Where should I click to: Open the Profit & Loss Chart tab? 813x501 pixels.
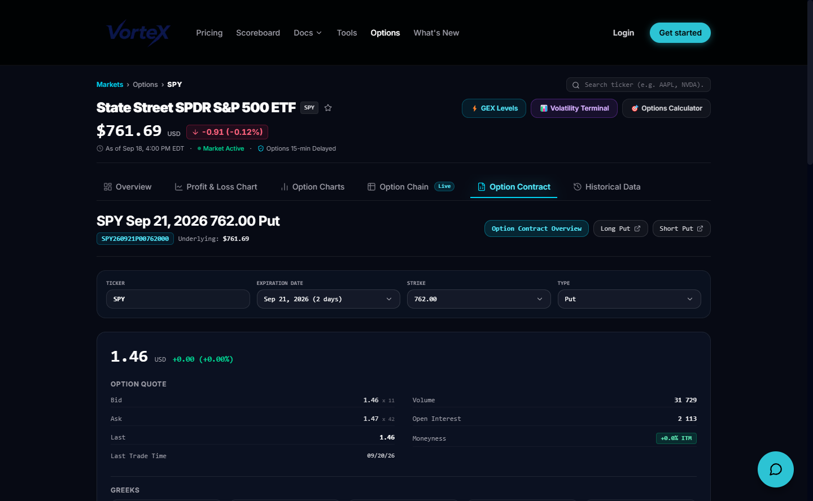pos(216,187)
